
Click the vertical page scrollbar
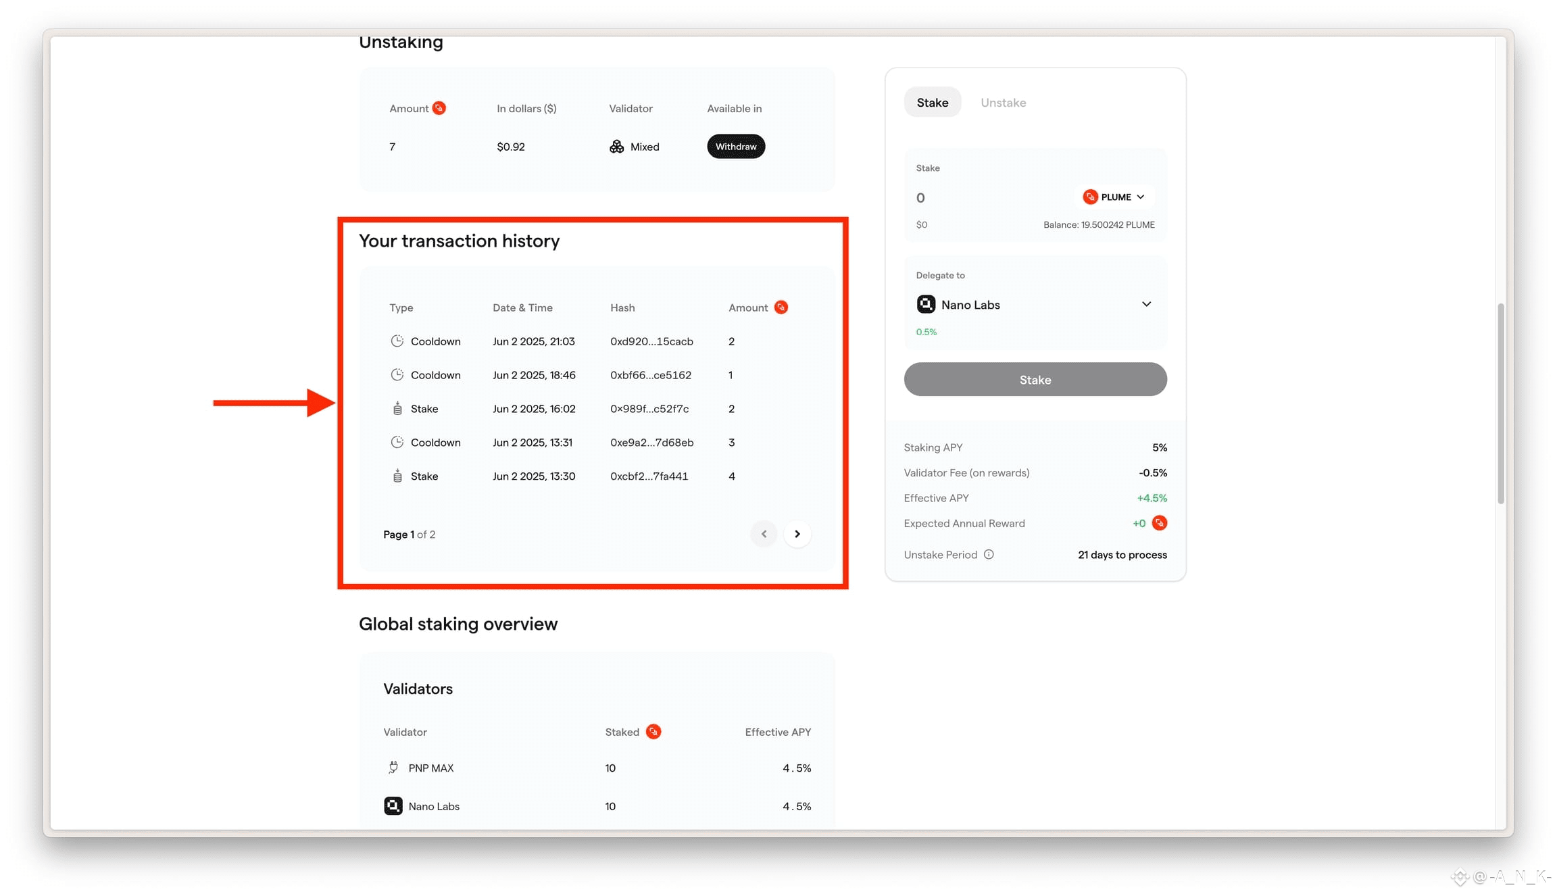[x=1500, y=403]
